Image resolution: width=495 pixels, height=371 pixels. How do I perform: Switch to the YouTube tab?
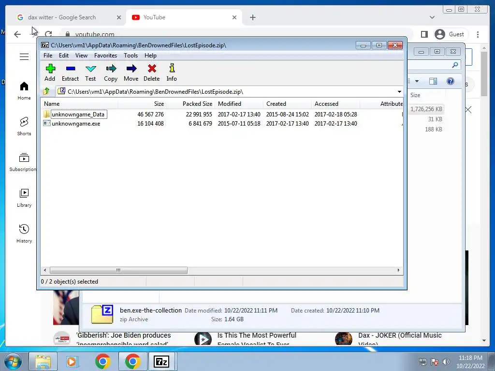click(183, 17)
